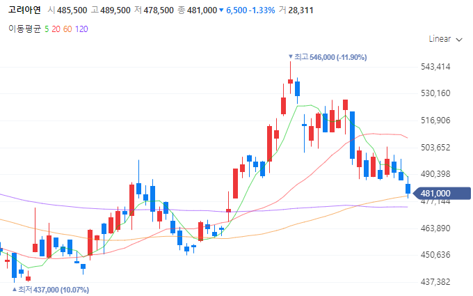The width and height of the screenshot is (473, 296).
Task: Click the change value 6,500 -1.33%
Action: coord(250,10)
